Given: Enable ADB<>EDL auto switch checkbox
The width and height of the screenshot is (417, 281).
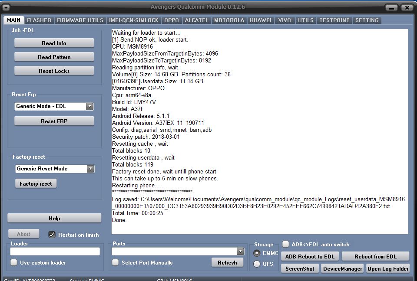Looking at the screenshot, I should (286, 244).
